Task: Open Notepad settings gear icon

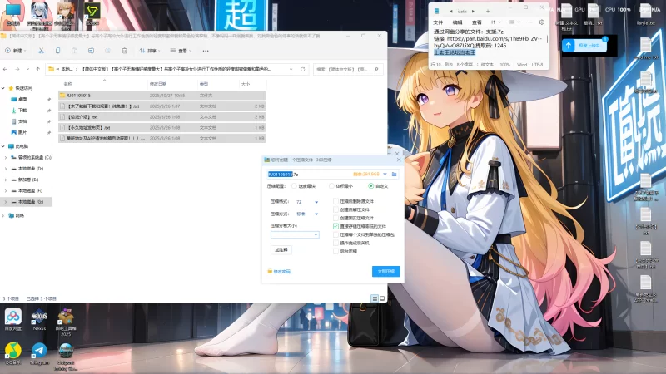Action: pyautogui.click(x=543, y=22)
